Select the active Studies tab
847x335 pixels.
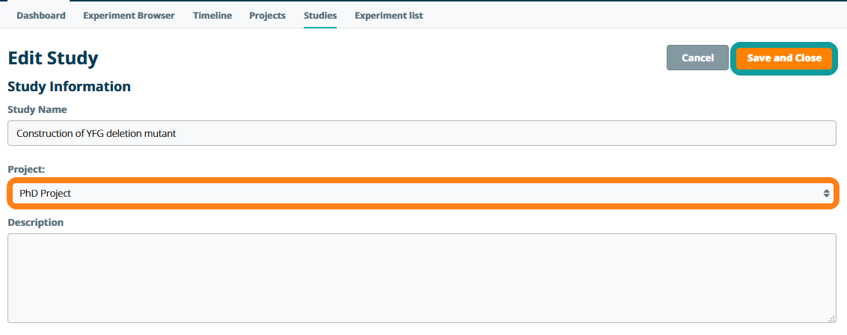tap(319, 16)
